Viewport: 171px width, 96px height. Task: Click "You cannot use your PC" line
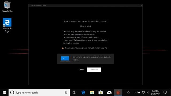(x=81, y=37)
